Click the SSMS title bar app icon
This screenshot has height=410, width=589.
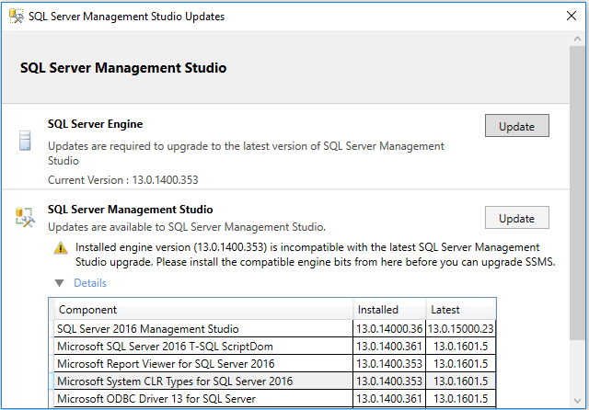coord(17,17)
